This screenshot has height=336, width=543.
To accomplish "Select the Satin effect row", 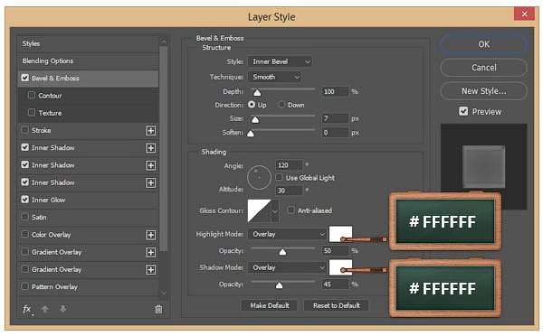I will coord(89,217).
